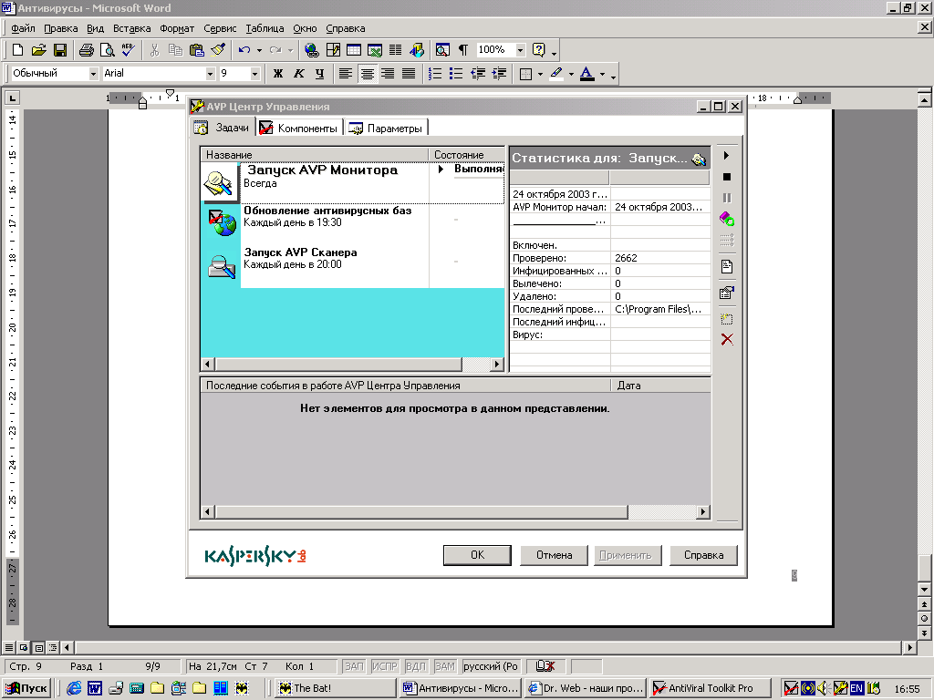Click the Отмена button
This screenshot has height=700, width=934.
coord(554,555)
